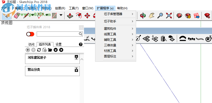The height and width of the screenshot is (103, 212).
Task: Click the open folder icon in plugin panel
Action: (50, 50)
